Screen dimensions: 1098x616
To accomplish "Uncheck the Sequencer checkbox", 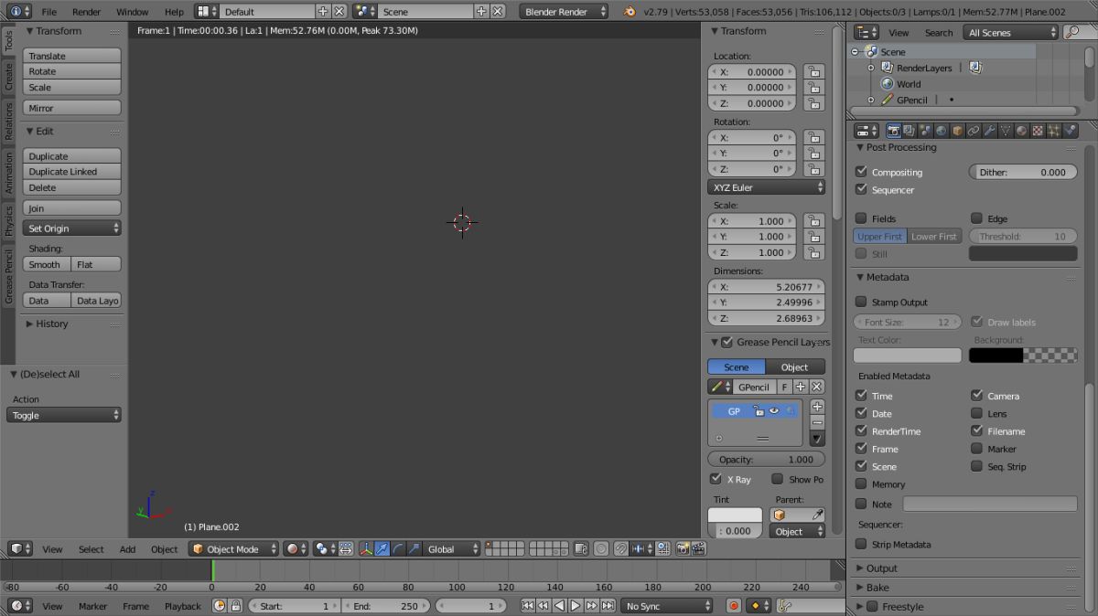I will (x=861, y=189).
